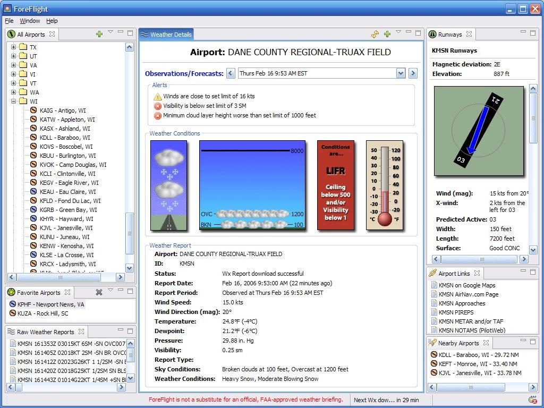Open the Help menu
The height and width of the screenshot is (408, 544).
pyautogui.click(x=52, y=21)
